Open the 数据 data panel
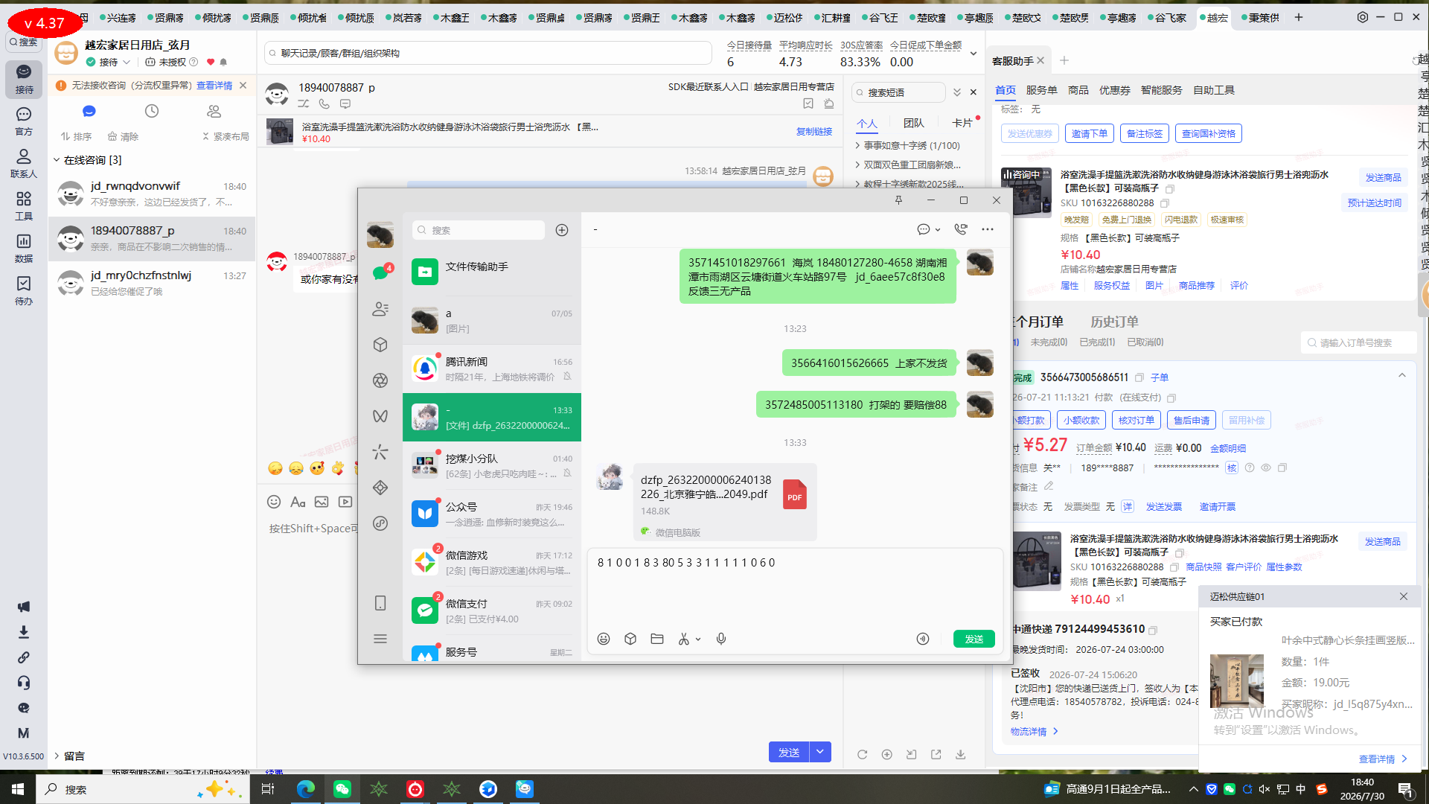Screen dimensions: 1429x804 click(24, 248)
